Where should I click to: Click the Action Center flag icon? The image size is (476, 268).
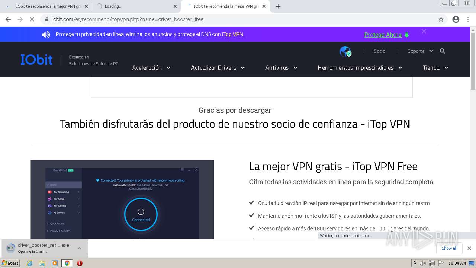(440, 263)
